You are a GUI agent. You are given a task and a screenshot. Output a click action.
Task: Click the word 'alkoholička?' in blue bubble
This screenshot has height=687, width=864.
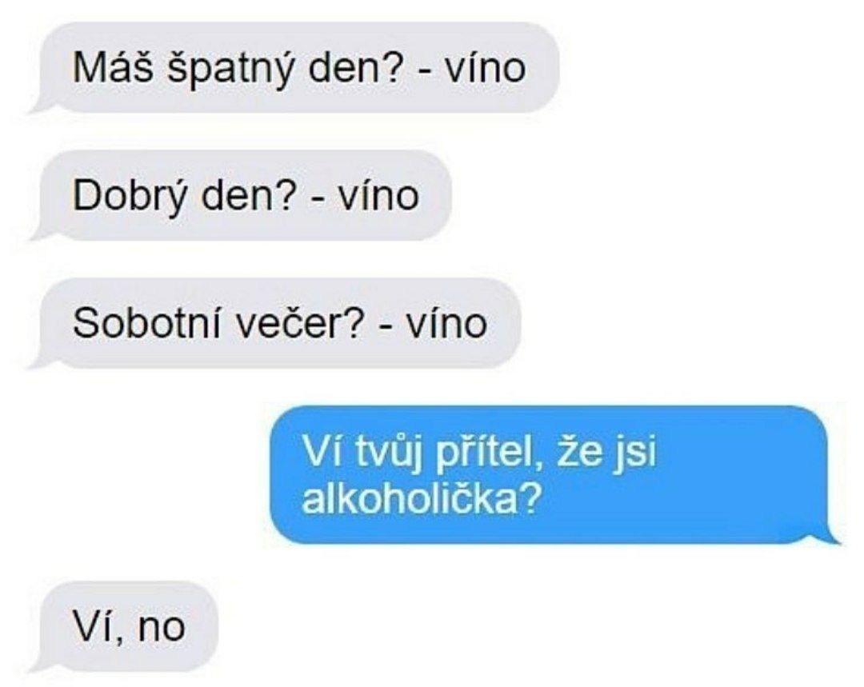tap(419, 499)
